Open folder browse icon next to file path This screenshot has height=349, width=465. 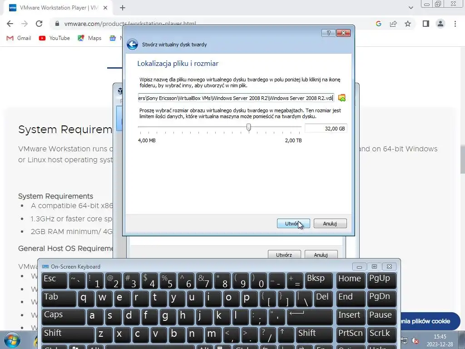[x=342, y=98]
